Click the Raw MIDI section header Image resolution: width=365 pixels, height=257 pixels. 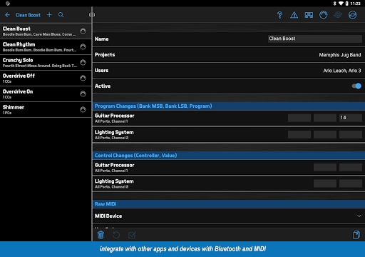(229, 204)
